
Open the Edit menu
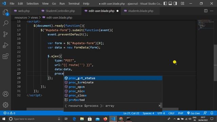click(20, 4)
